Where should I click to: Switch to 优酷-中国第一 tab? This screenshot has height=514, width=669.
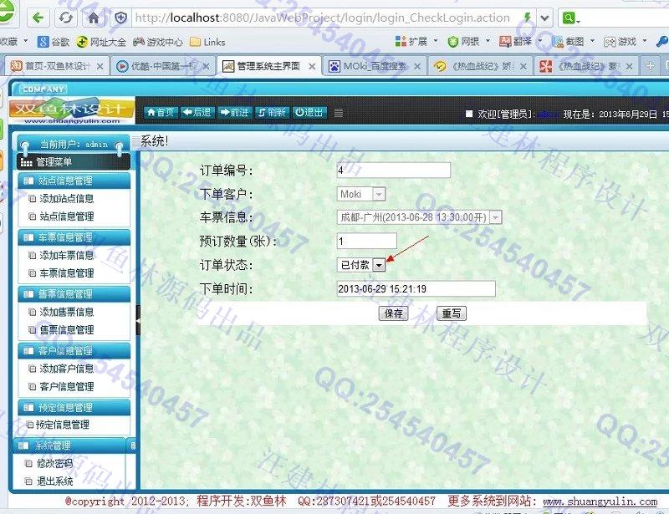tap(163, 66)
